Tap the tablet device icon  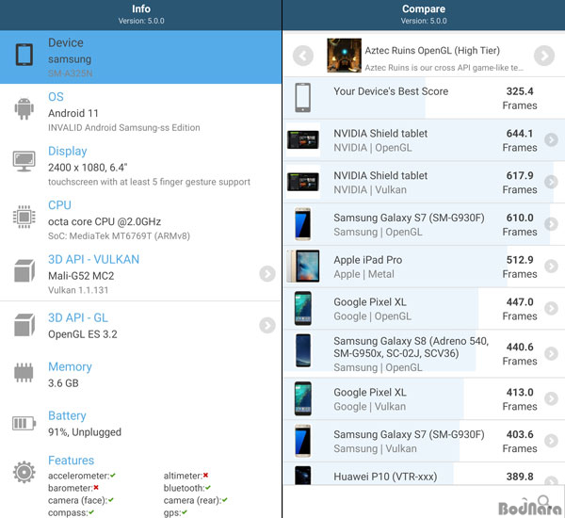[x=24, y=55]
